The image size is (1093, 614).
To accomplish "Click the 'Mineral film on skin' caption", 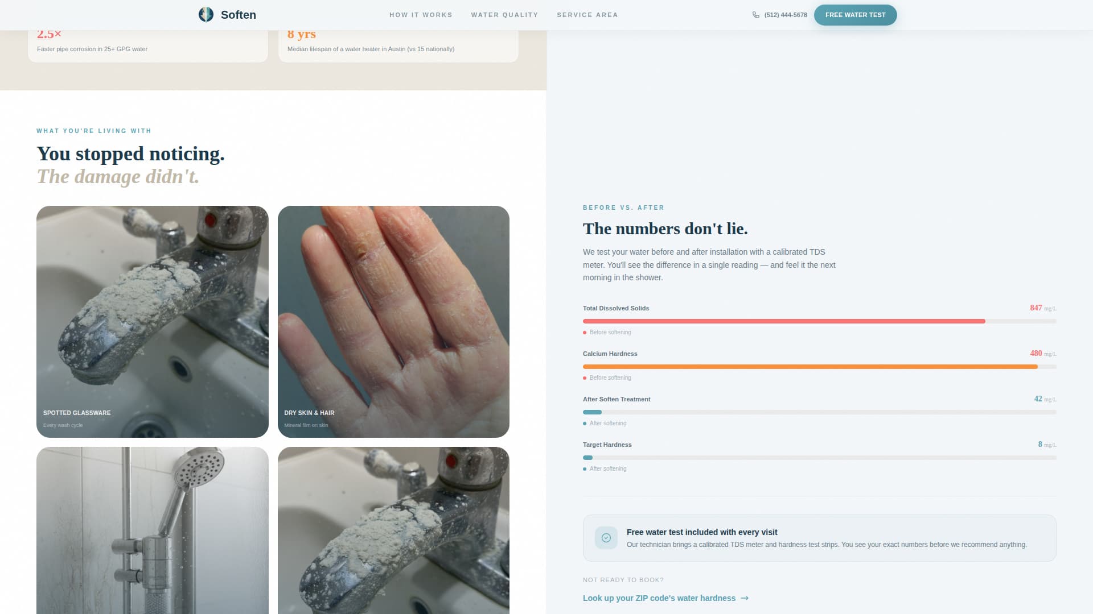I will coord(306,425).
